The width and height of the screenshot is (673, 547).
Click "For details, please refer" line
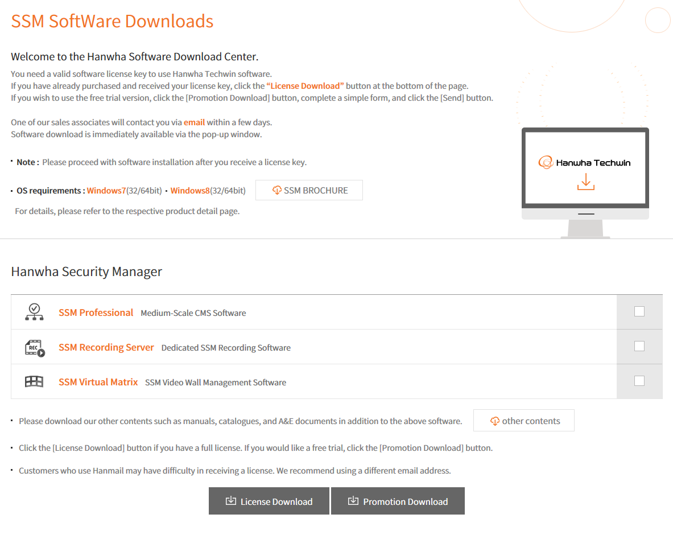pos(127,211)
